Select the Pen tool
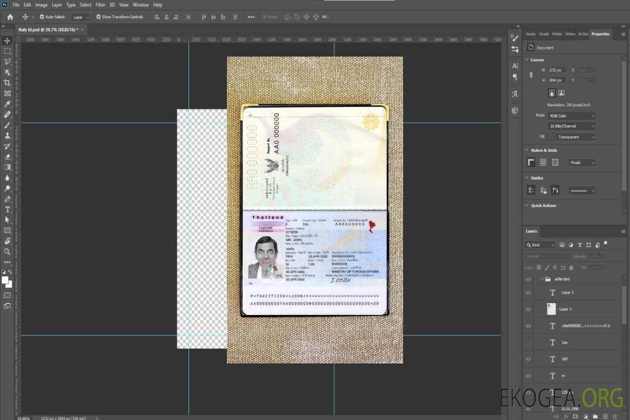 pos(7,199)
